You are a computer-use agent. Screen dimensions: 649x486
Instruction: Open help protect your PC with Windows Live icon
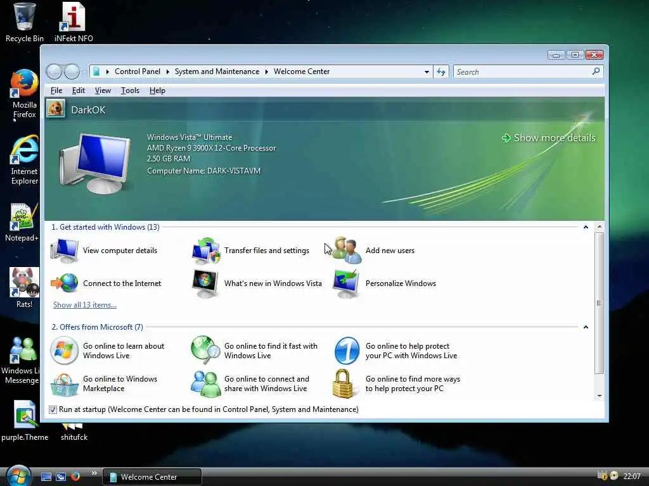pos(347,351)
